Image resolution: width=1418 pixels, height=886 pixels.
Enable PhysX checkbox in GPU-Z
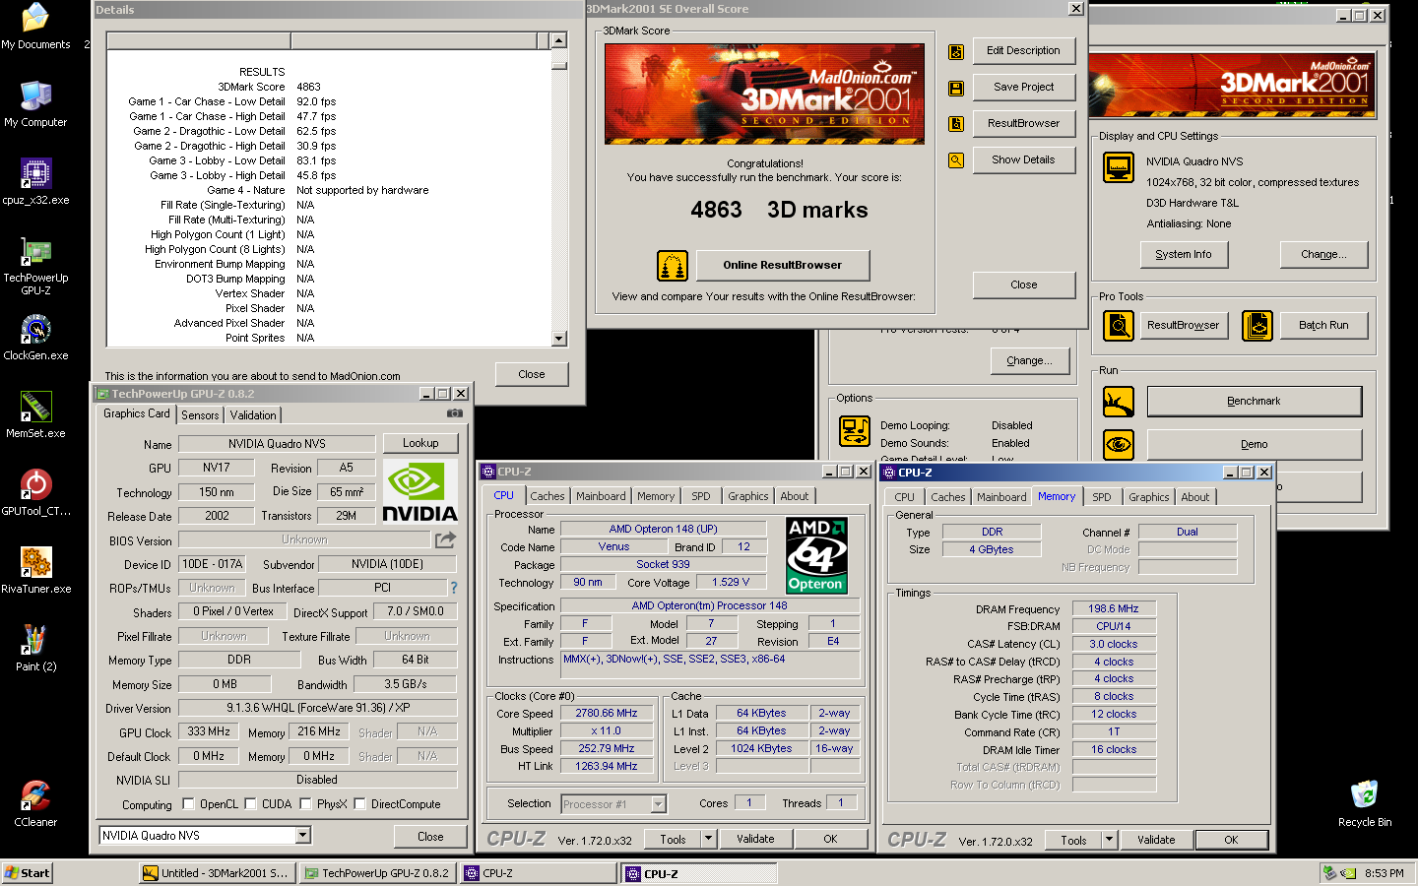pyautogui.click(x=306, y=803)
